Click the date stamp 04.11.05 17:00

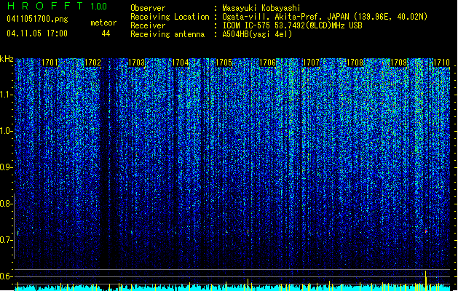[x=37, y=33]
